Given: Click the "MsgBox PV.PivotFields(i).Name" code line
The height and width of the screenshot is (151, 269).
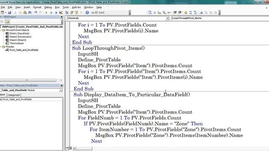Looking at the screenshot, I should 121,31.
